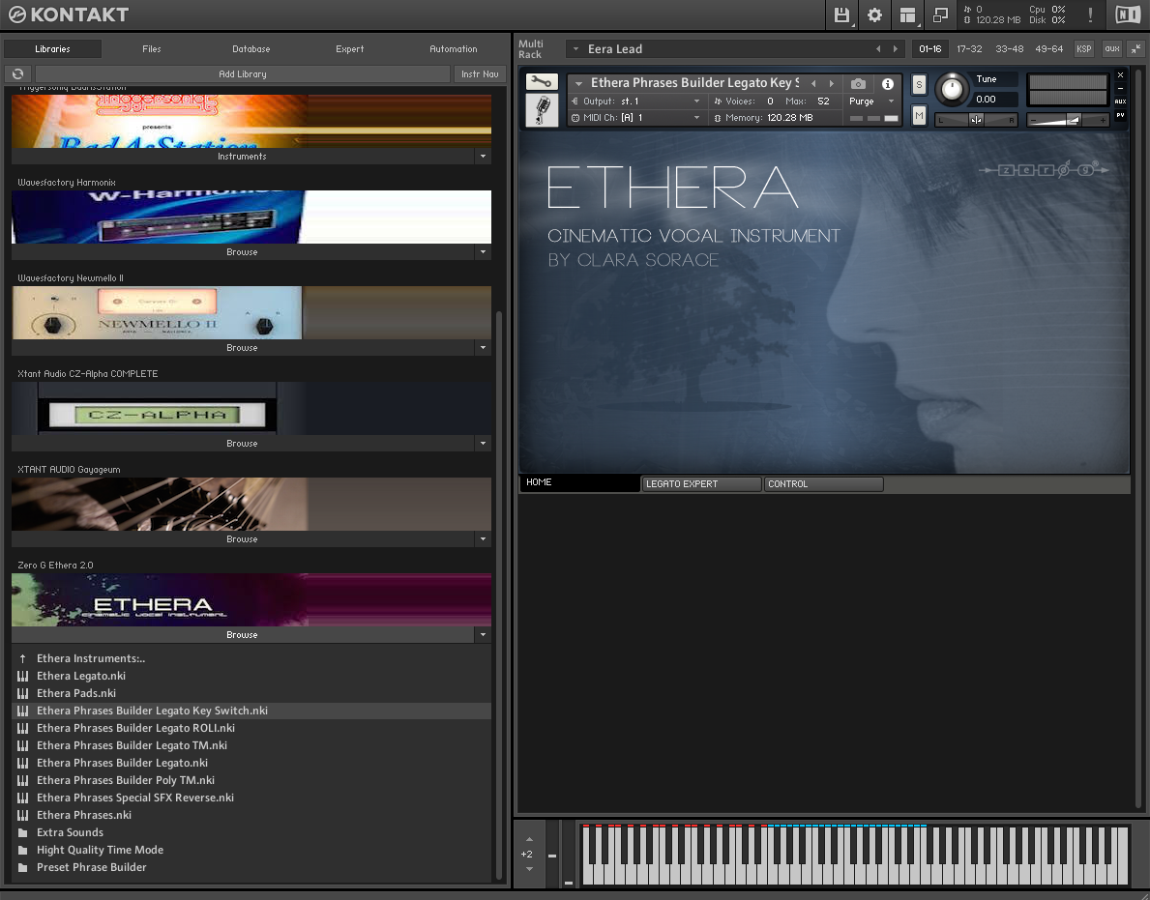
Task: Remove the Ethera instrument with X
Action: (x=1120, y=74)
